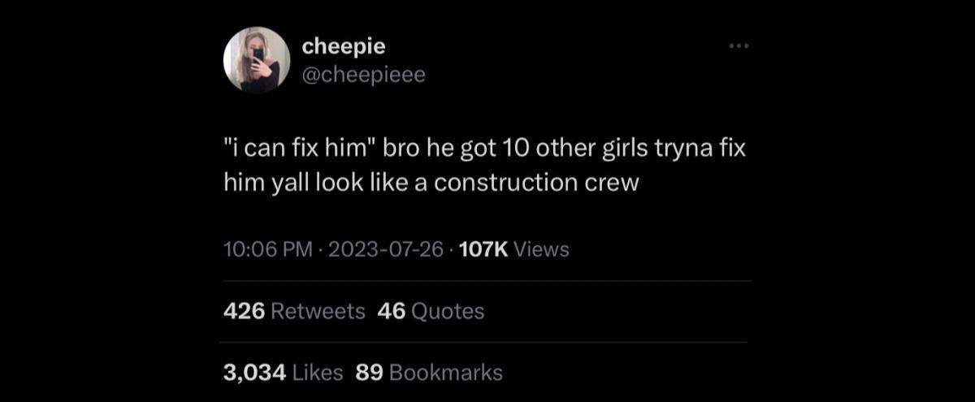
Task: Click the Views label
Action: click(542, 249)
